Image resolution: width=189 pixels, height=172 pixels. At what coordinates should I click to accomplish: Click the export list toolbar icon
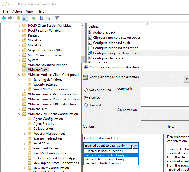tap(33, 18)
